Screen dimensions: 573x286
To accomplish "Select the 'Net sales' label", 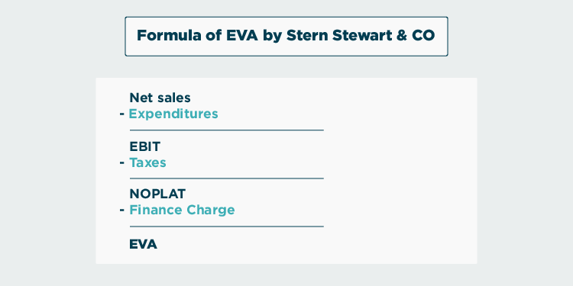I will coord(160,98).
